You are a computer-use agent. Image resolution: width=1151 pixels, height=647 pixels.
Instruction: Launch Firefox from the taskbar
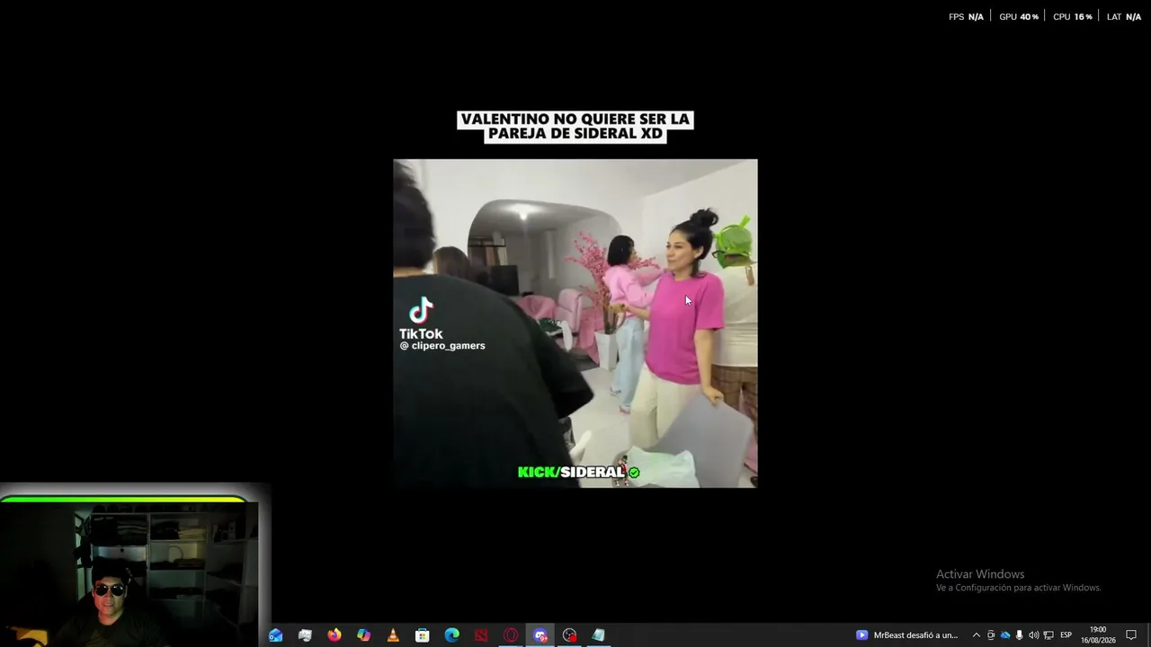pyautogui.click(x=335, y=635)
